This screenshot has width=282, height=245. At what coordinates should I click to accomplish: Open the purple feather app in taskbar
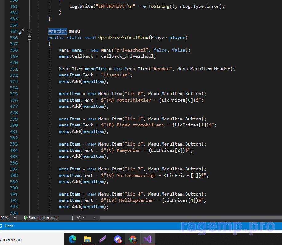pos(103,239)
